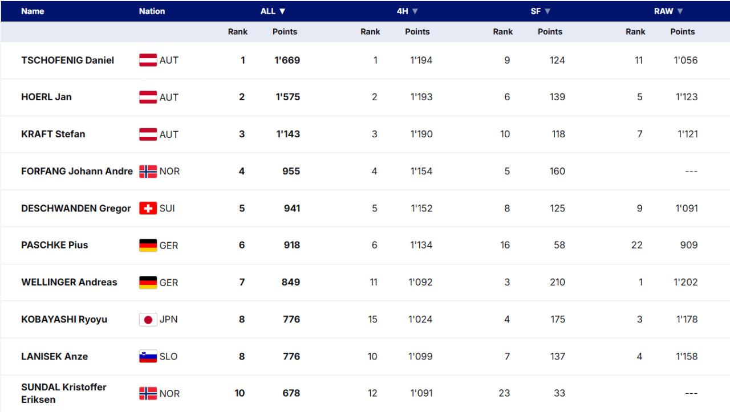The width and height of the screenshot is (730, 412).
Task: Sort table by 4H column arrow
Action: (x=415, y=11)
